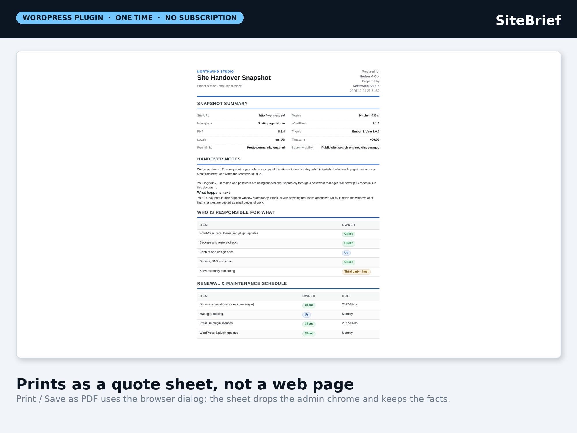
Task: Click the PHP version 8.5.4
Action: click(x=281, y=132)
